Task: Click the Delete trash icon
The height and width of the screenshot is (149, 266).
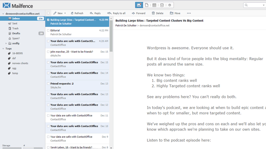Action: (x=153, y=13)
